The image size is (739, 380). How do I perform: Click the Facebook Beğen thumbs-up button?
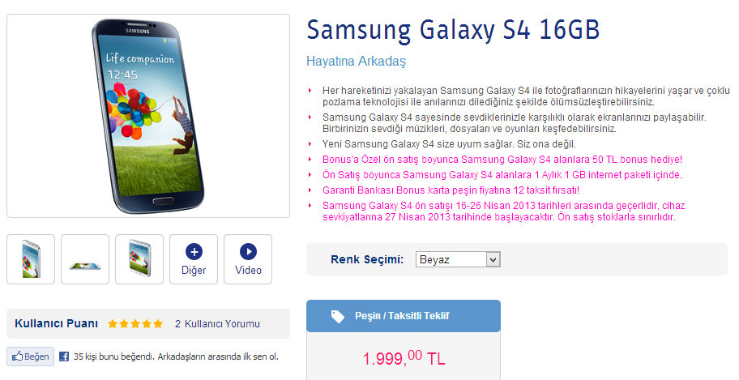31,357
